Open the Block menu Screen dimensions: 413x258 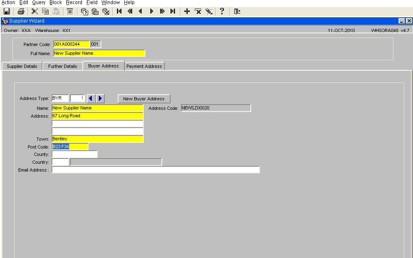pyautogui.click(x=56, y=2)
